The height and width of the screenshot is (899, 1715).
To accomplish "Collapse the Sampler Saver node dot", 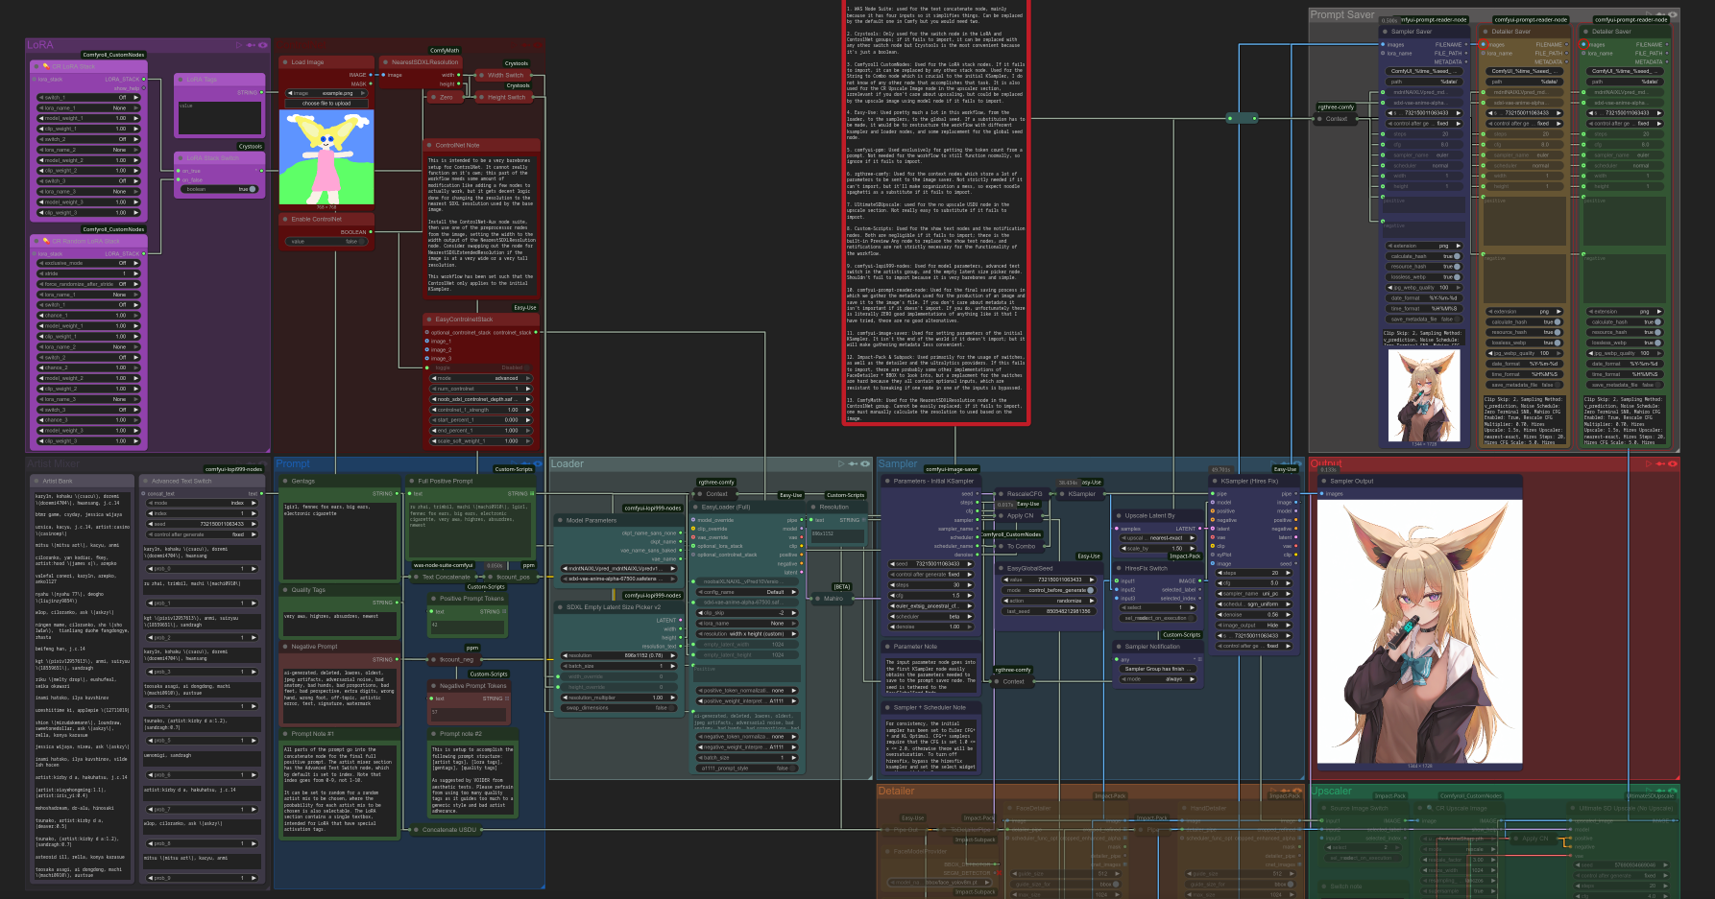I will (1385, 32).
